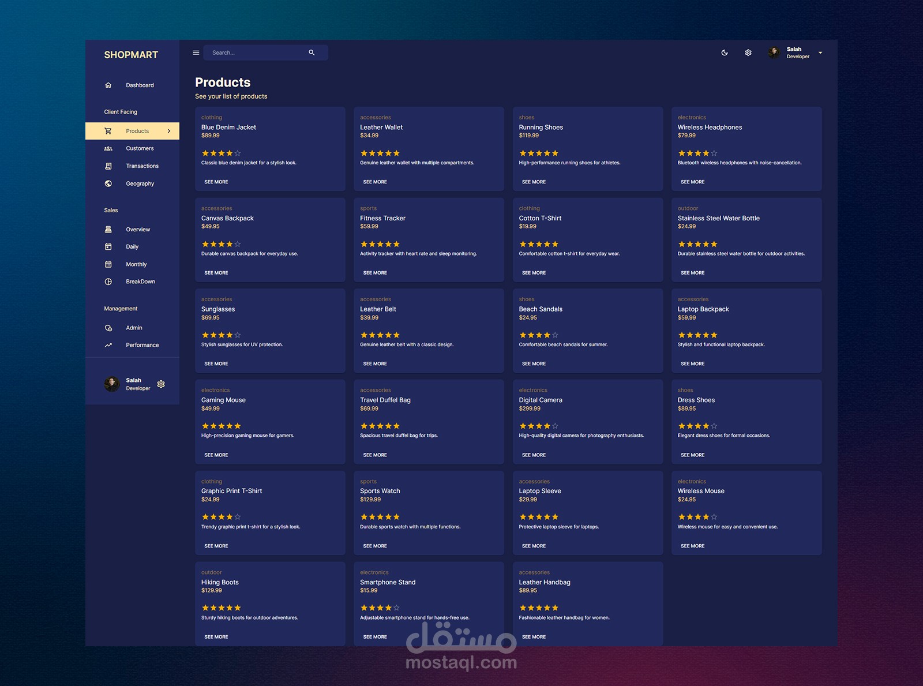
Task: Click the Monthly calendar icon
Action: tap(108, 264)
